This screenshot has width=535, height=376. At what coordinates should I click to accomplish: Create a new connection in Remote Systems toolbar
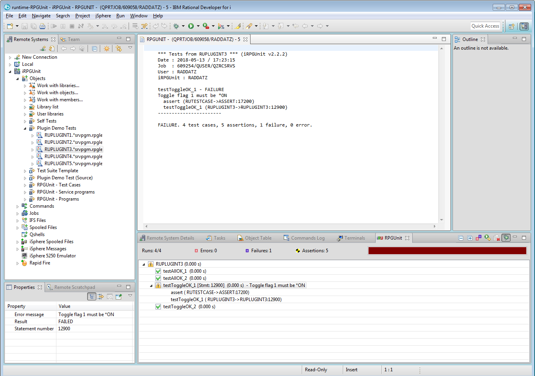43,48
